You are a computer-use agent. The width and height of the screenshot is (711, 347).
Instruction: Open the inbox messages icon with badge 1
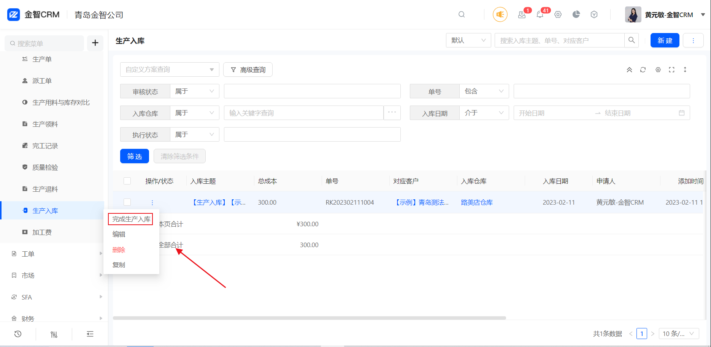[522, 14]
